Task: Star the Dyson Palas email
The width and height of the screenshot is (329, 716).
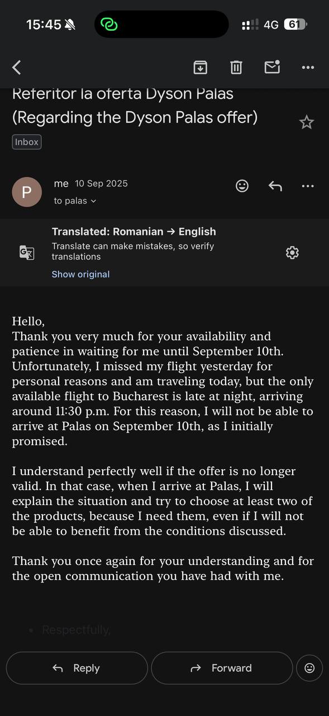Action: coord(307,121)
